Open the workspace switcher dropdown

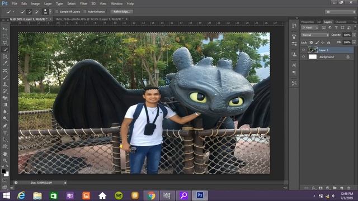pos(340,12)
